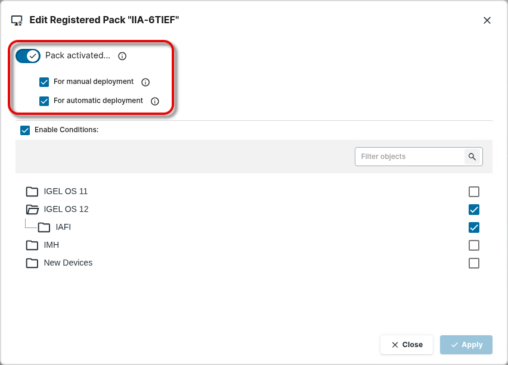508x365 pixels.
Task: Check the IGEL OS 11 row checkbox
Action: click(474, 192)
